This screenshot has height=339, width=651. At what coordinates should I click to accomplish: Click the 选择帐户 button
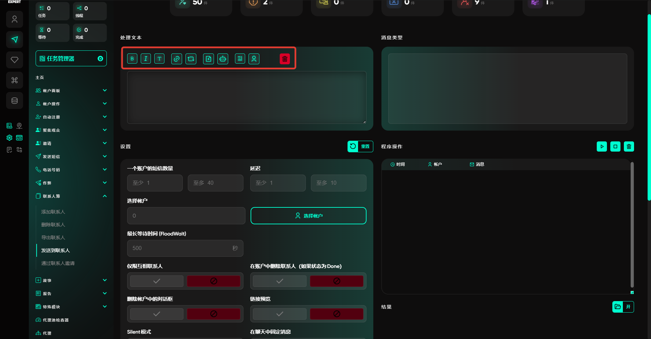[308, 216]
